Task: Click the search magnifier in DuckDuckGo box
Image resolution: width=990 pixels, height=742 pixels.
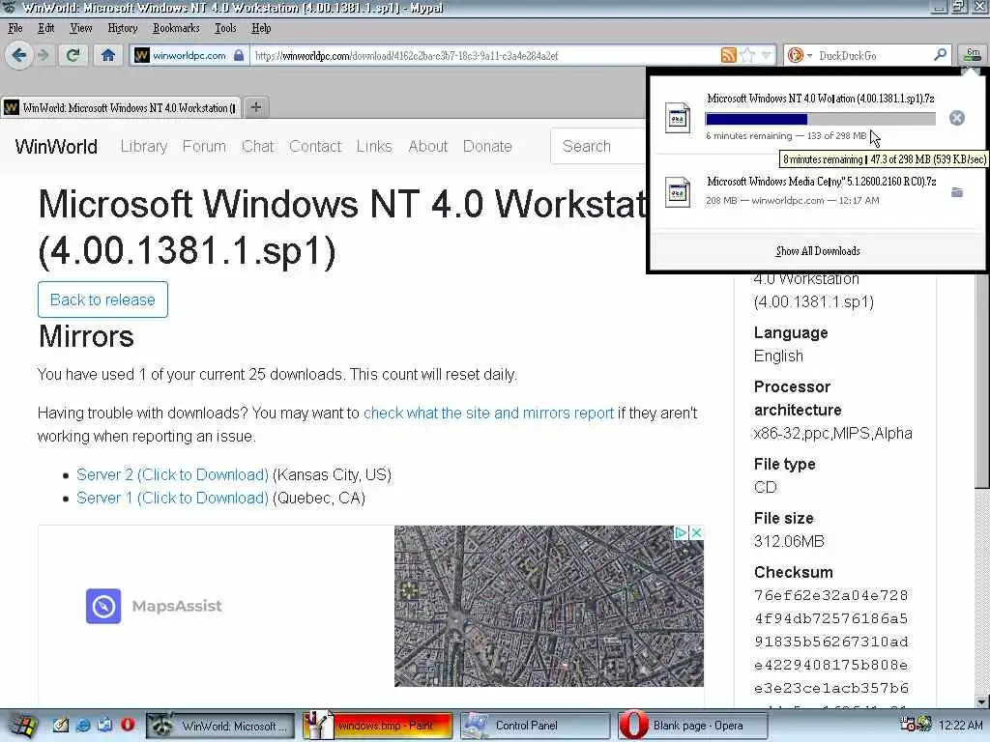Action: pos(940,55)
